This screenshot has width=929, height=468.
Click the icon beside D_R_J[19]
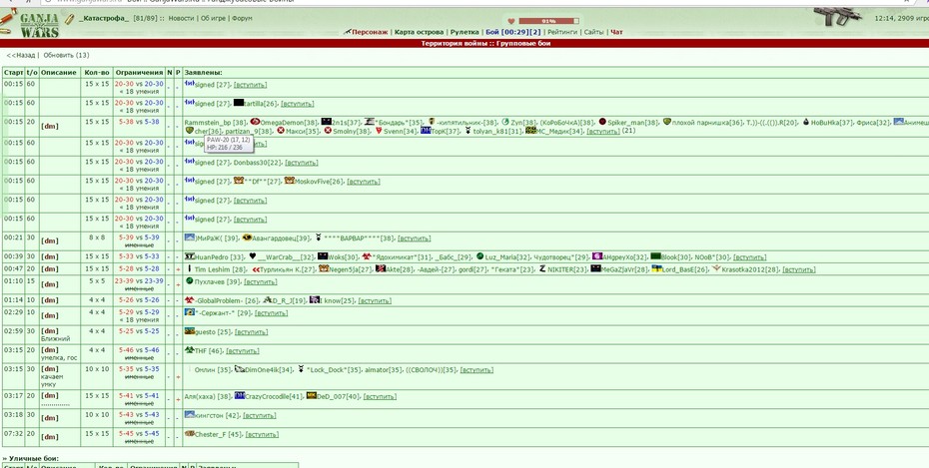pos(267,300)
